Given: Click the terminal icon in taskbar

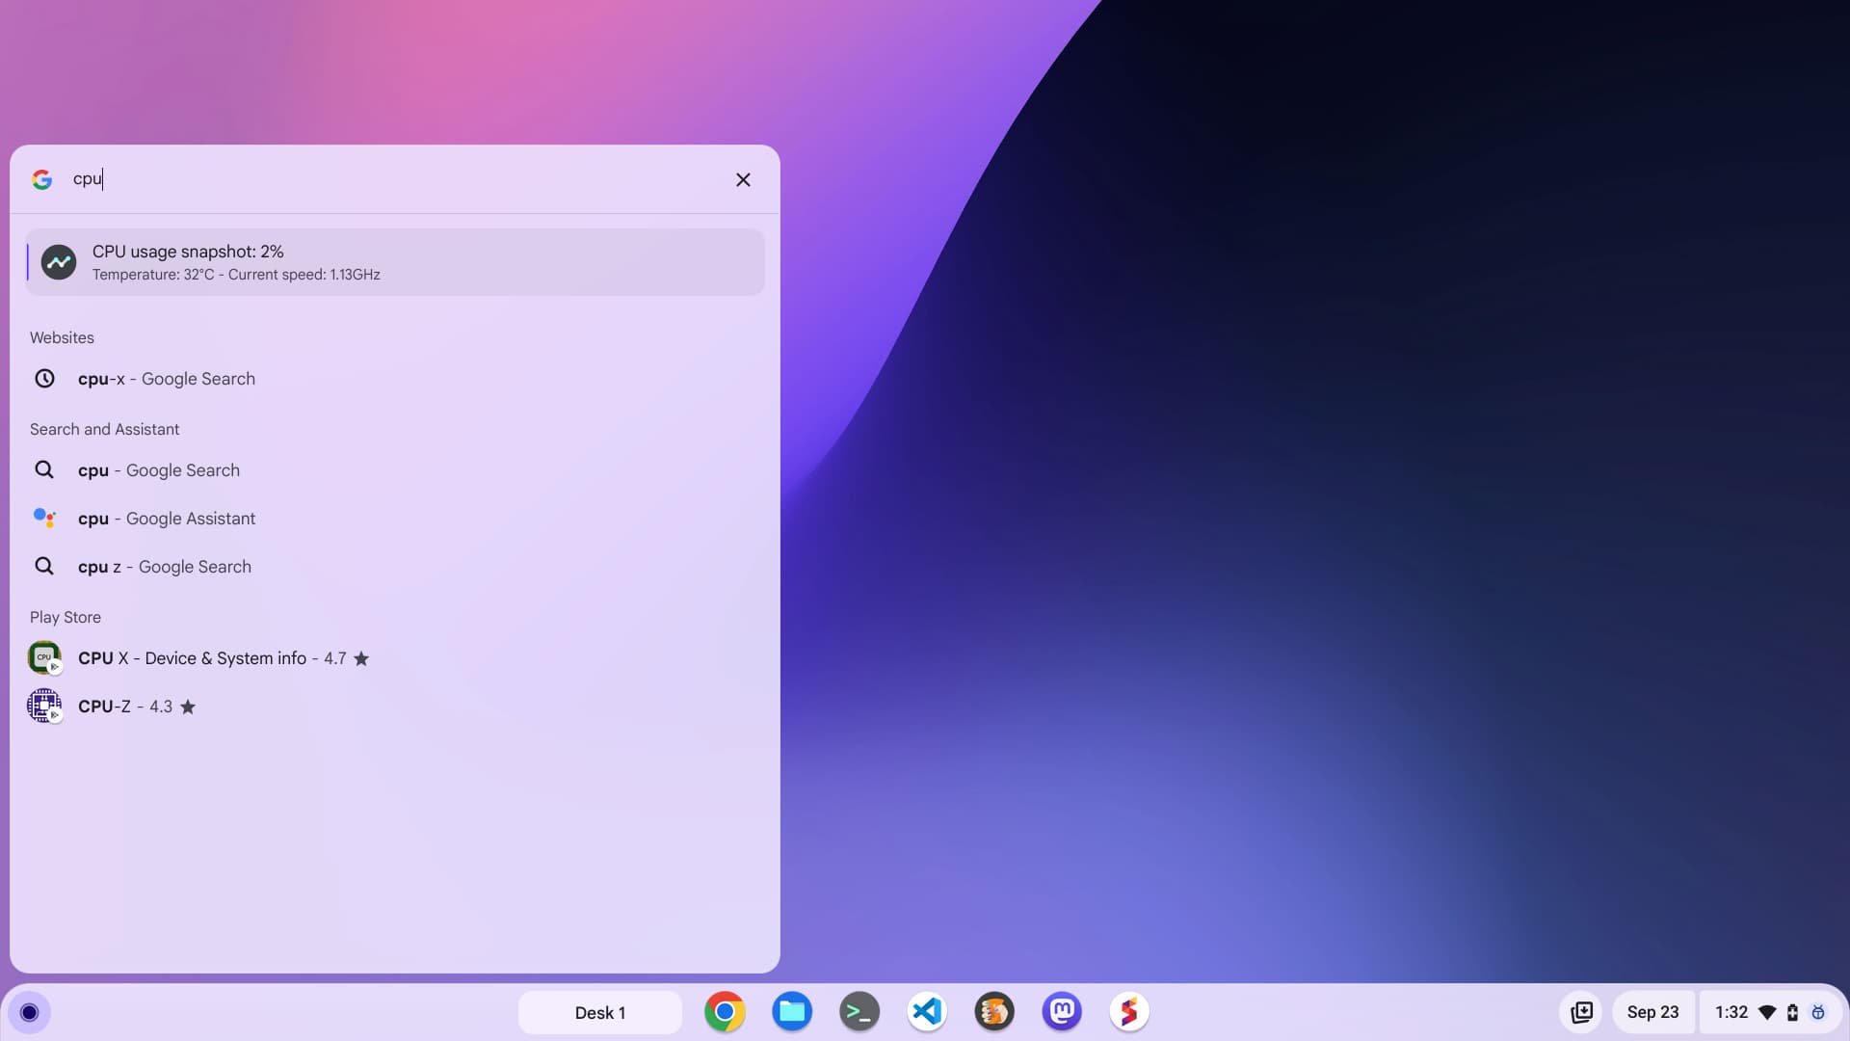Looking at the screenshot, I should [x=859, y=1010].
